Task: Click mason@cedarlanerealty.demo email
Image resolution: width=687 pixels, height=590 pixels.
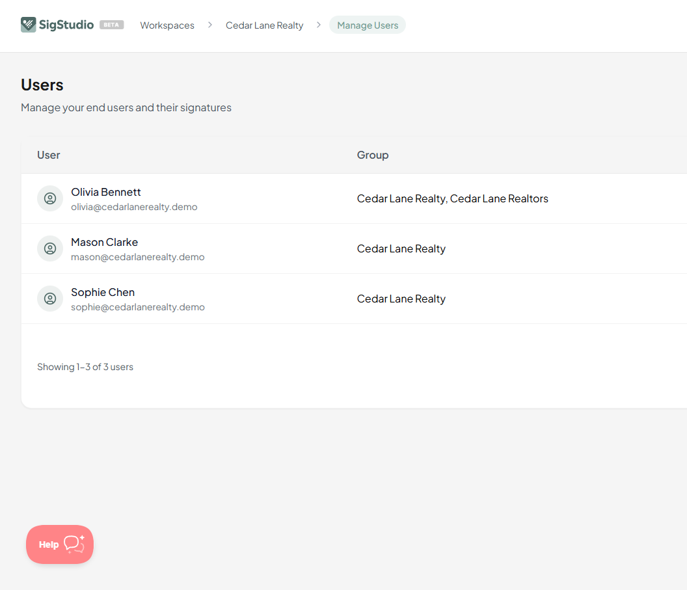Action: point(137,257)
